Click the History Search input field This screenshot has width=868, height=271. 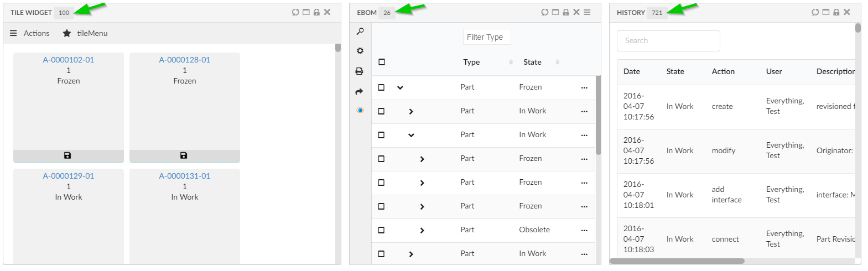668,41
